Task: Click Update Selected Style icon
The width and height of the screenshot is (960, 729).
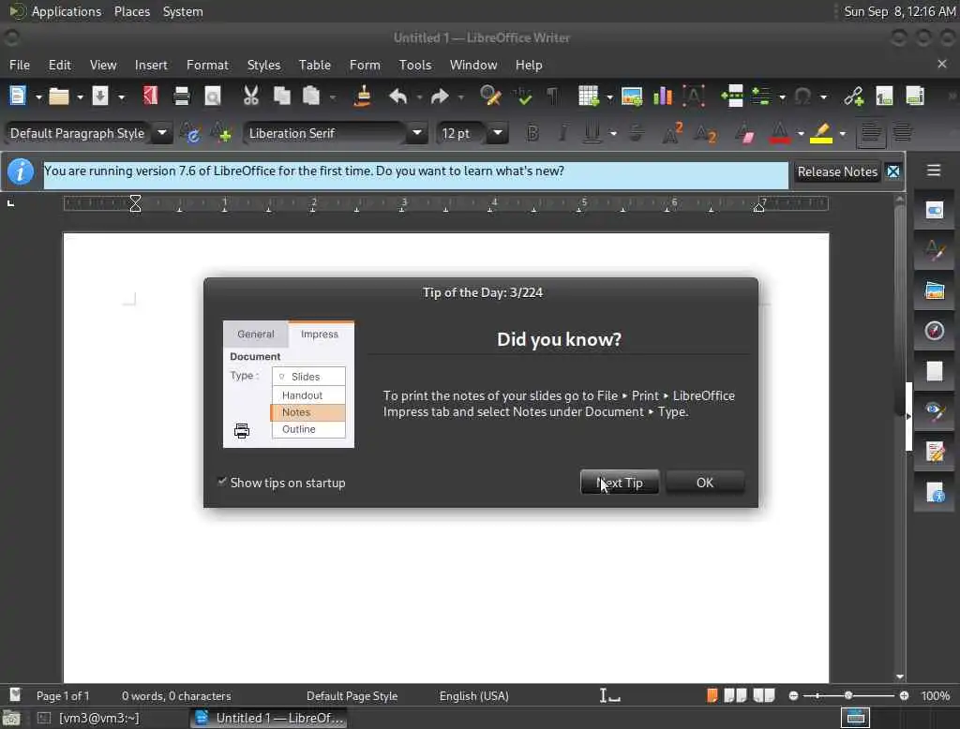Action: (190, 133)
